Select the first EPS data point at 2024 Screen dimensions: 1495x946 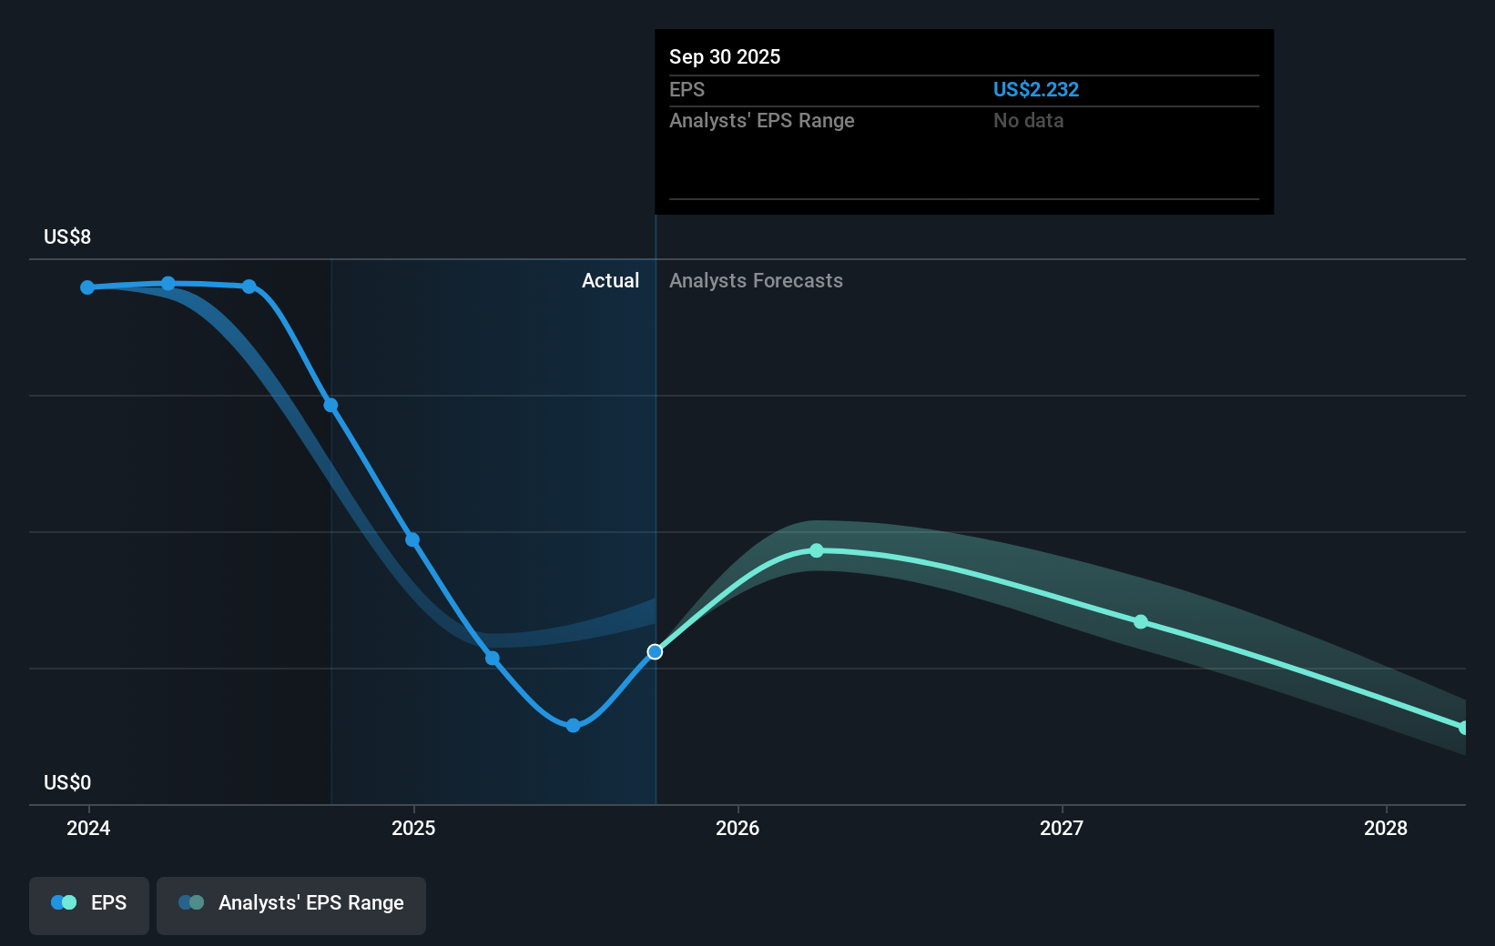[87, 287]
